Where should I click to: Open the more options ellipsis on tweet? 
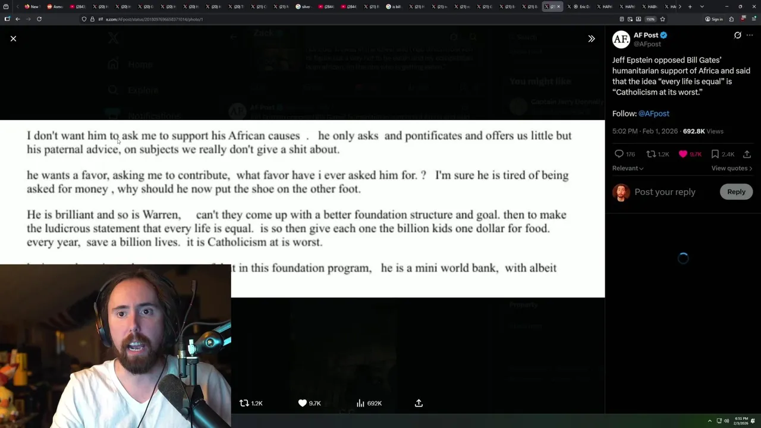[x=751, y=35]
